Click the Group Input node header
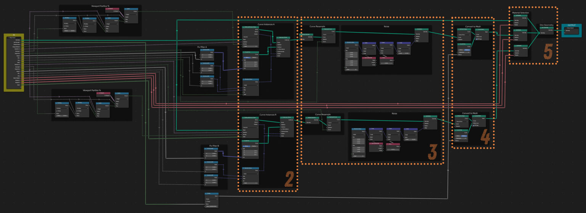Screen dimensions: 586x213 pyautogui.click(x=14, y=37)
